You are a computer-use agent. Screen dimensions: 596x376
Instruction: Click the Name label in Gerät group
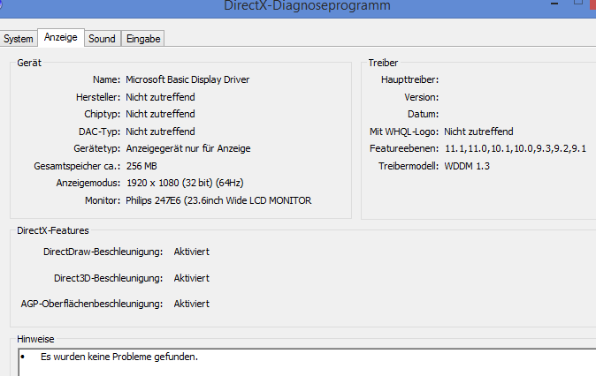(x=106, y=79)
